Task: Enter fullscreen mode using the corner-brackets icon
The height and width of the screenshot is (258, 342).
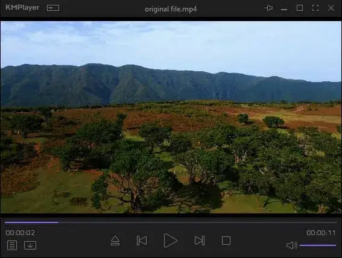Action: 315,8
